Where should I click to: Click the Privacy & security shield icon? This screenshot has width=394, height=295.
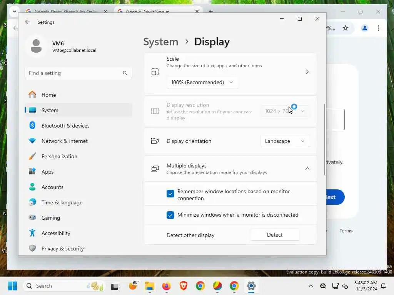(x=32, y=249)
